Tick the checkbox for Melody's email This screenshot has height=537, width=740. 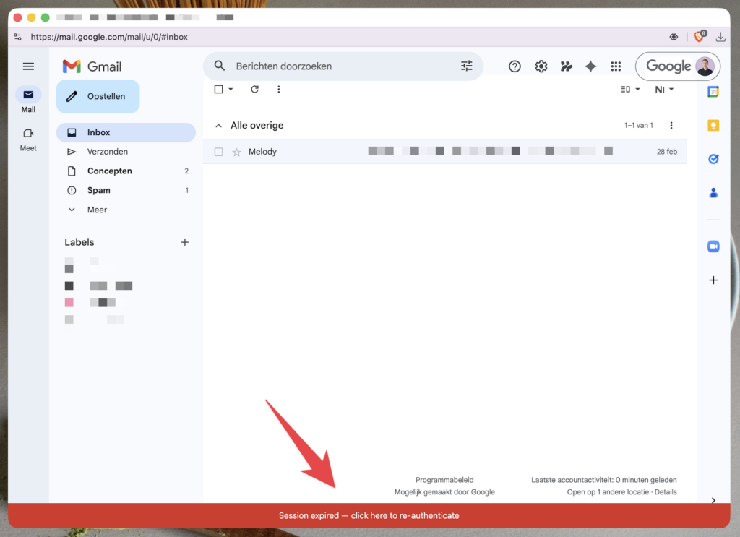(219, 152)
